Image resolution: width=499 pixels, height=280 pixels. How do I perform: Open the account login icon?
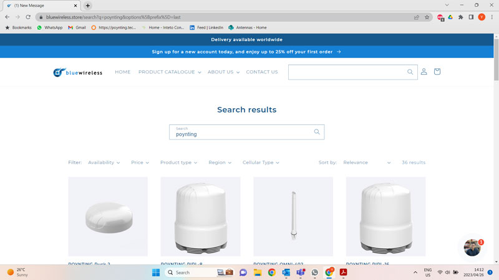[x=424, y=72]
